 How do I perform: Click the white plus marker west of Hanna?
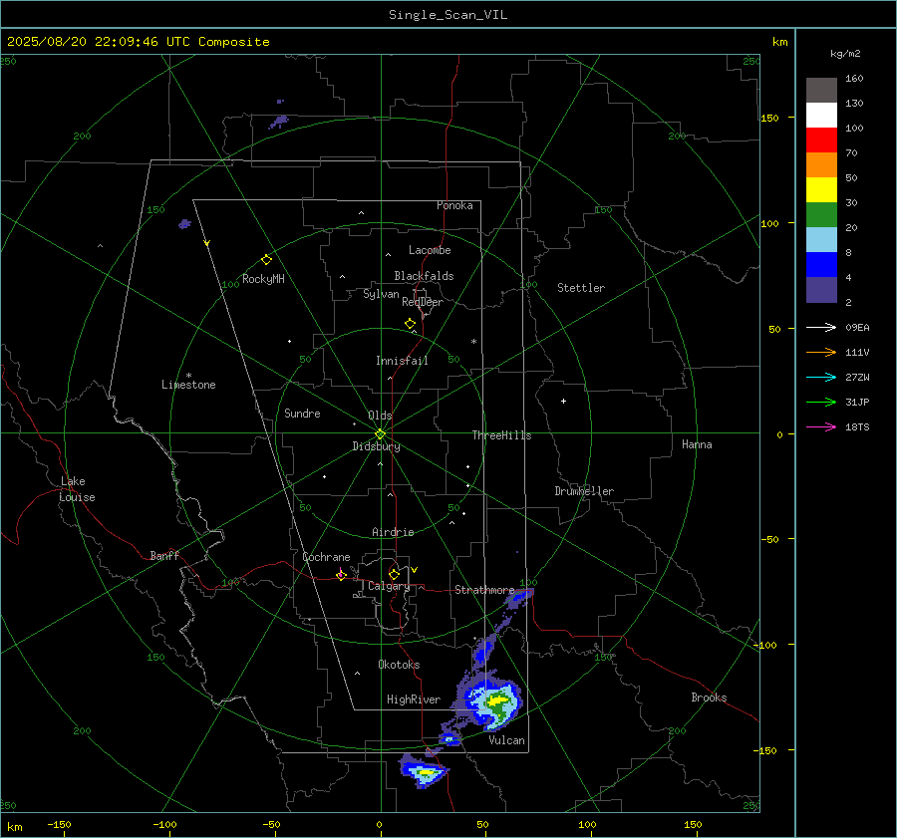[x=563, y=401]
